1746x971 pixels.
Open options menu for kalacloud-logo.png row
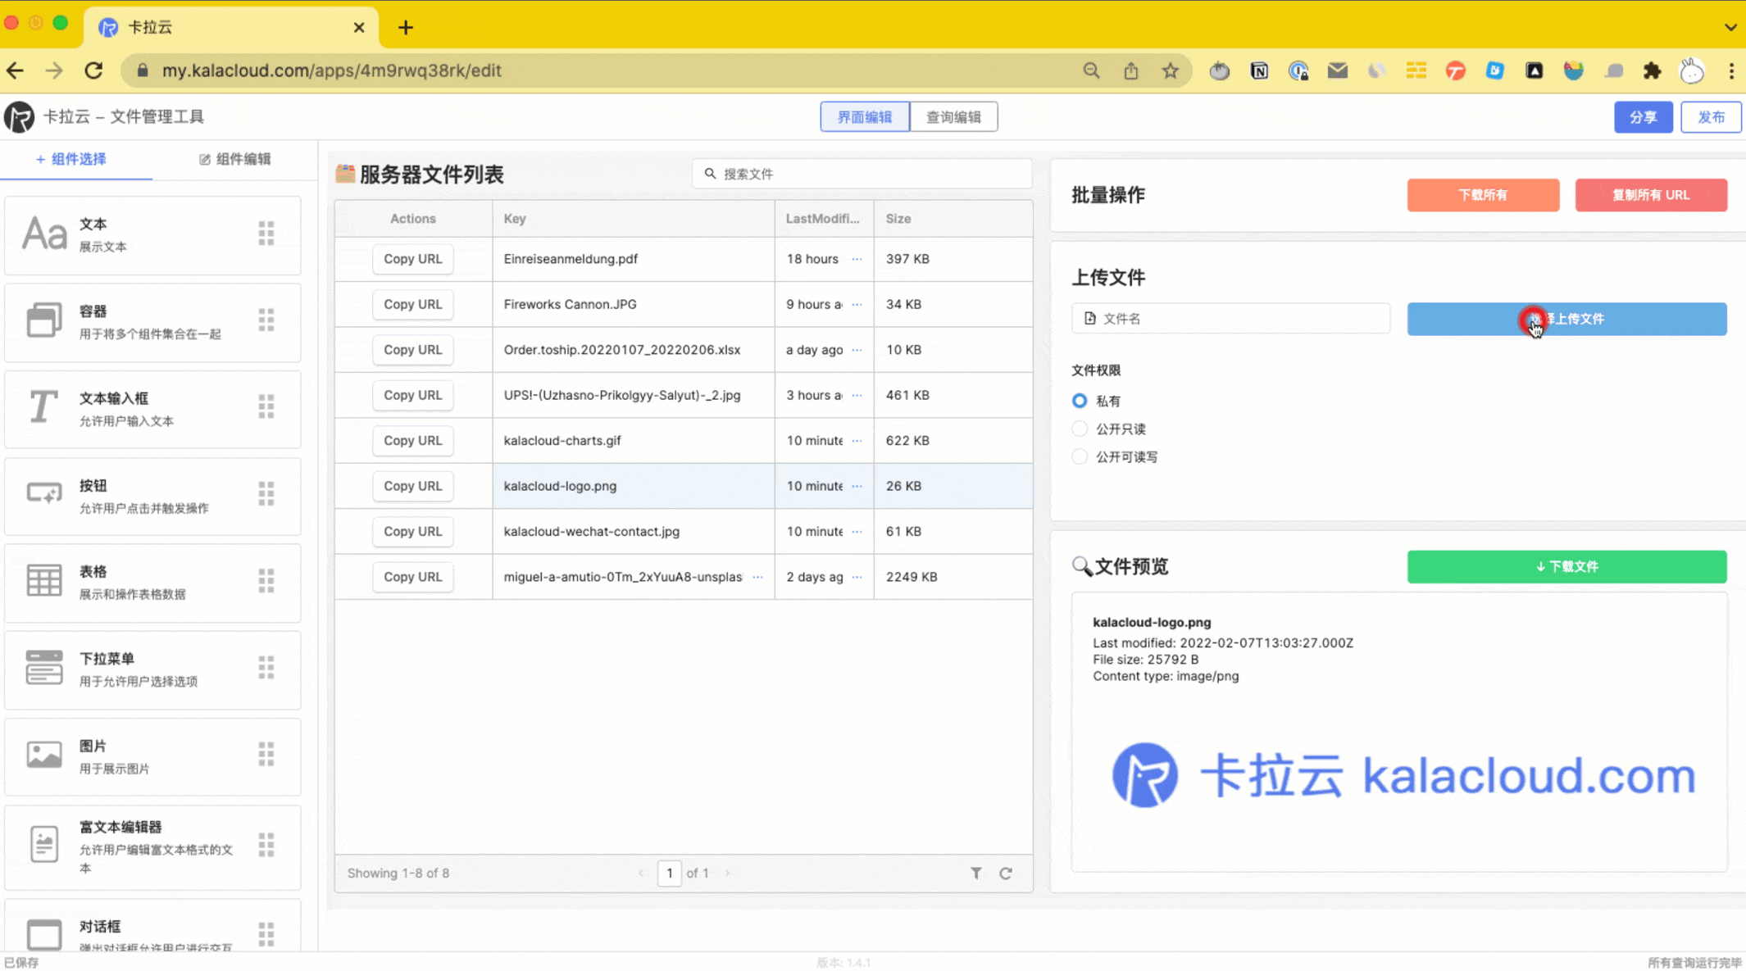tap(857, 486)
